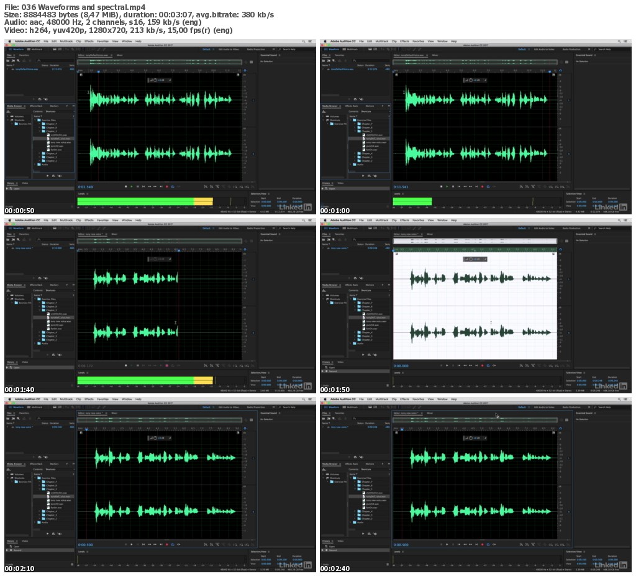636x576 pixels.
Task: In the 00:00:50 frame, open the Effects menu
Action: click(x=89, y=41)
